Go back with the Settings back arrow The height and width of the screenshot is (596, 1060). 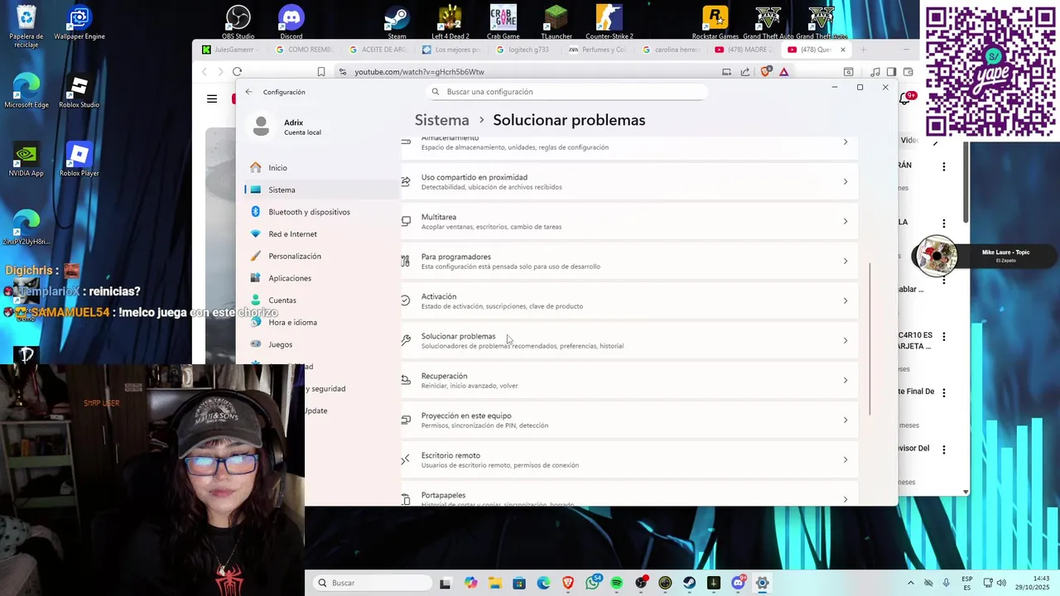point(248,92)
